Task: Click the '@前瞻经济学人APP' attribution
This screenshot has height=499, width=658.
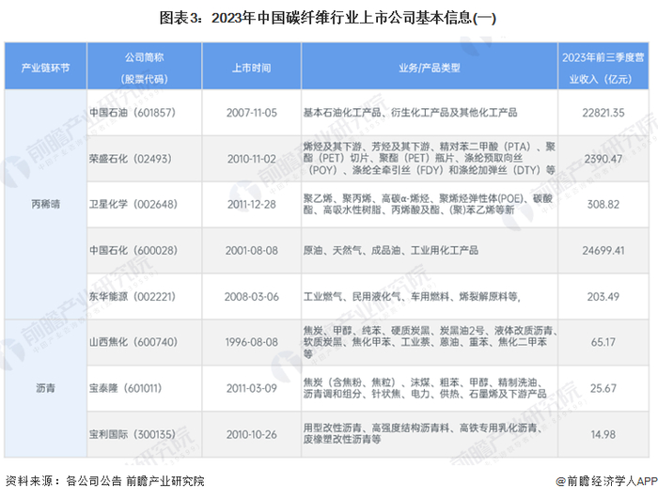Action: [606, 481]
